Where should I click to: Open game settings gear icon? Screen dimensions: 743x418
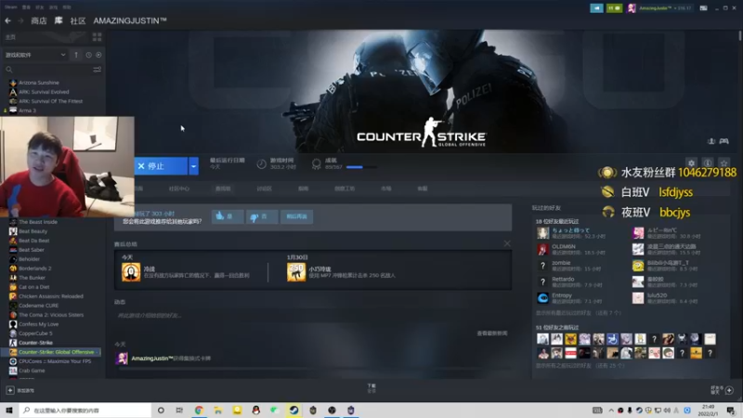[x=691, y=163]
